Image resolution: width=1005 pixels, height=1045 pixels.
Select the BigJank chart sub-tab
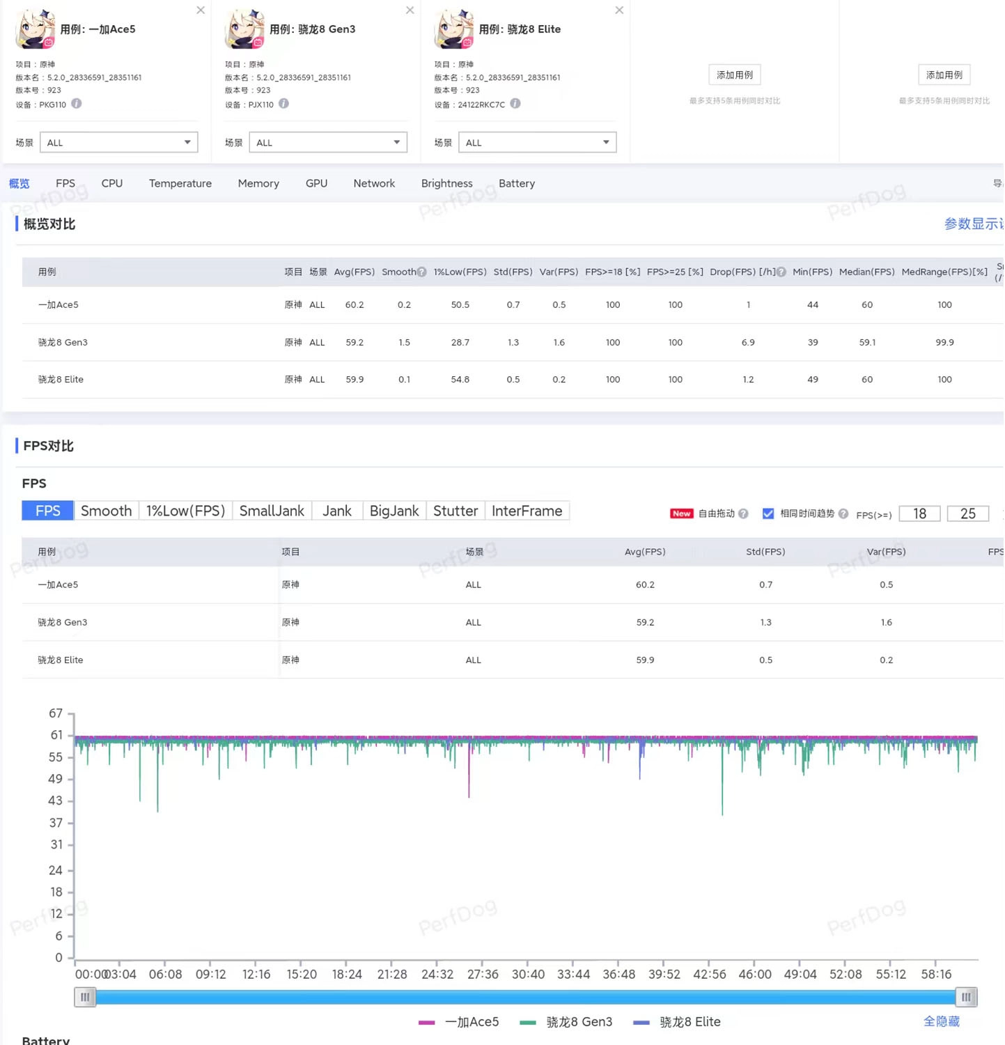click(394, 511)
